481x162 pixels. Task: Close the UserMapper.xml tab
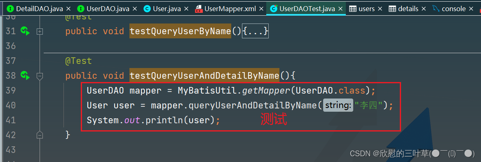coord(261,9)
